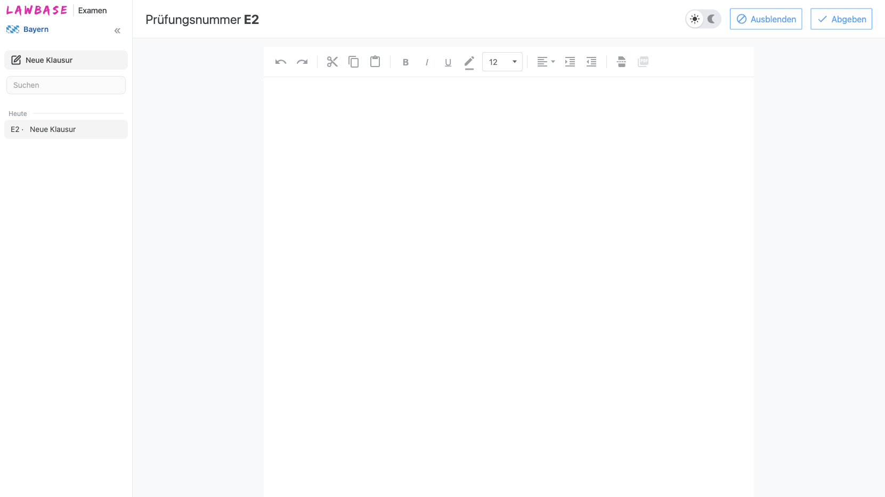The width and height of the screenshot is (885, 497).
Task: Collapse the sidebar with double chevron
Action: 117,31
